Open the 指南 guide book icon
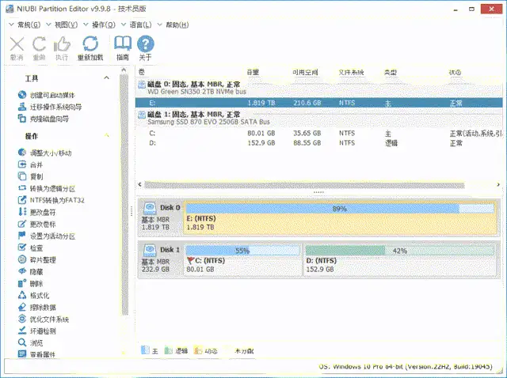This screenshot has width=507, height=378. [123, 43]
